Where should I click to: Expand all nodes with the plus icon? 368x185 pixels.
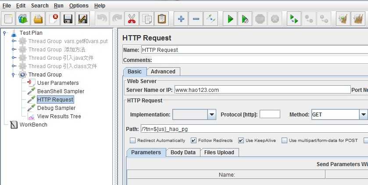[x=181, y=19]
